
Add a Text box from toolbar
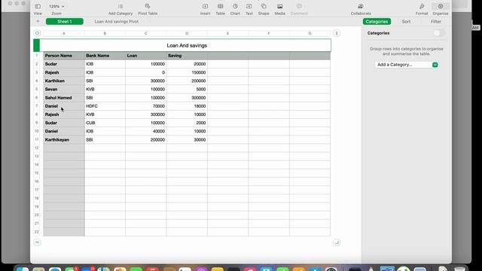249,7
